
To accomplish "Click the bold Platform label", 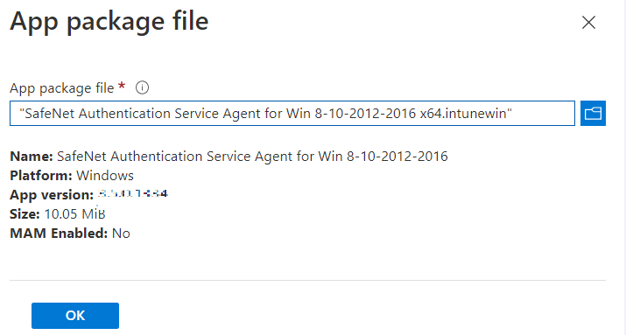I will [41, 176].
